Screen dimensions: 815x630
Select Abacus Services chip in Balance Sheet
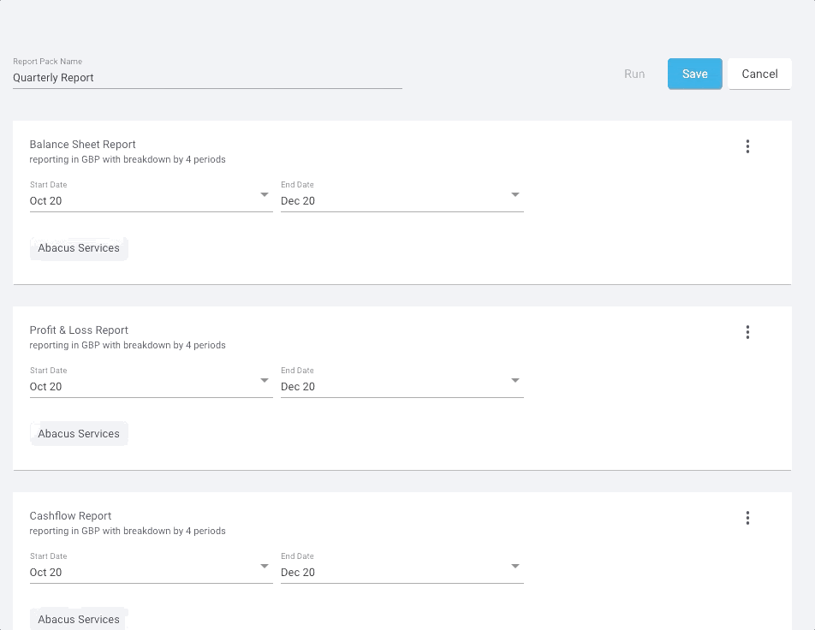[79, 248]
